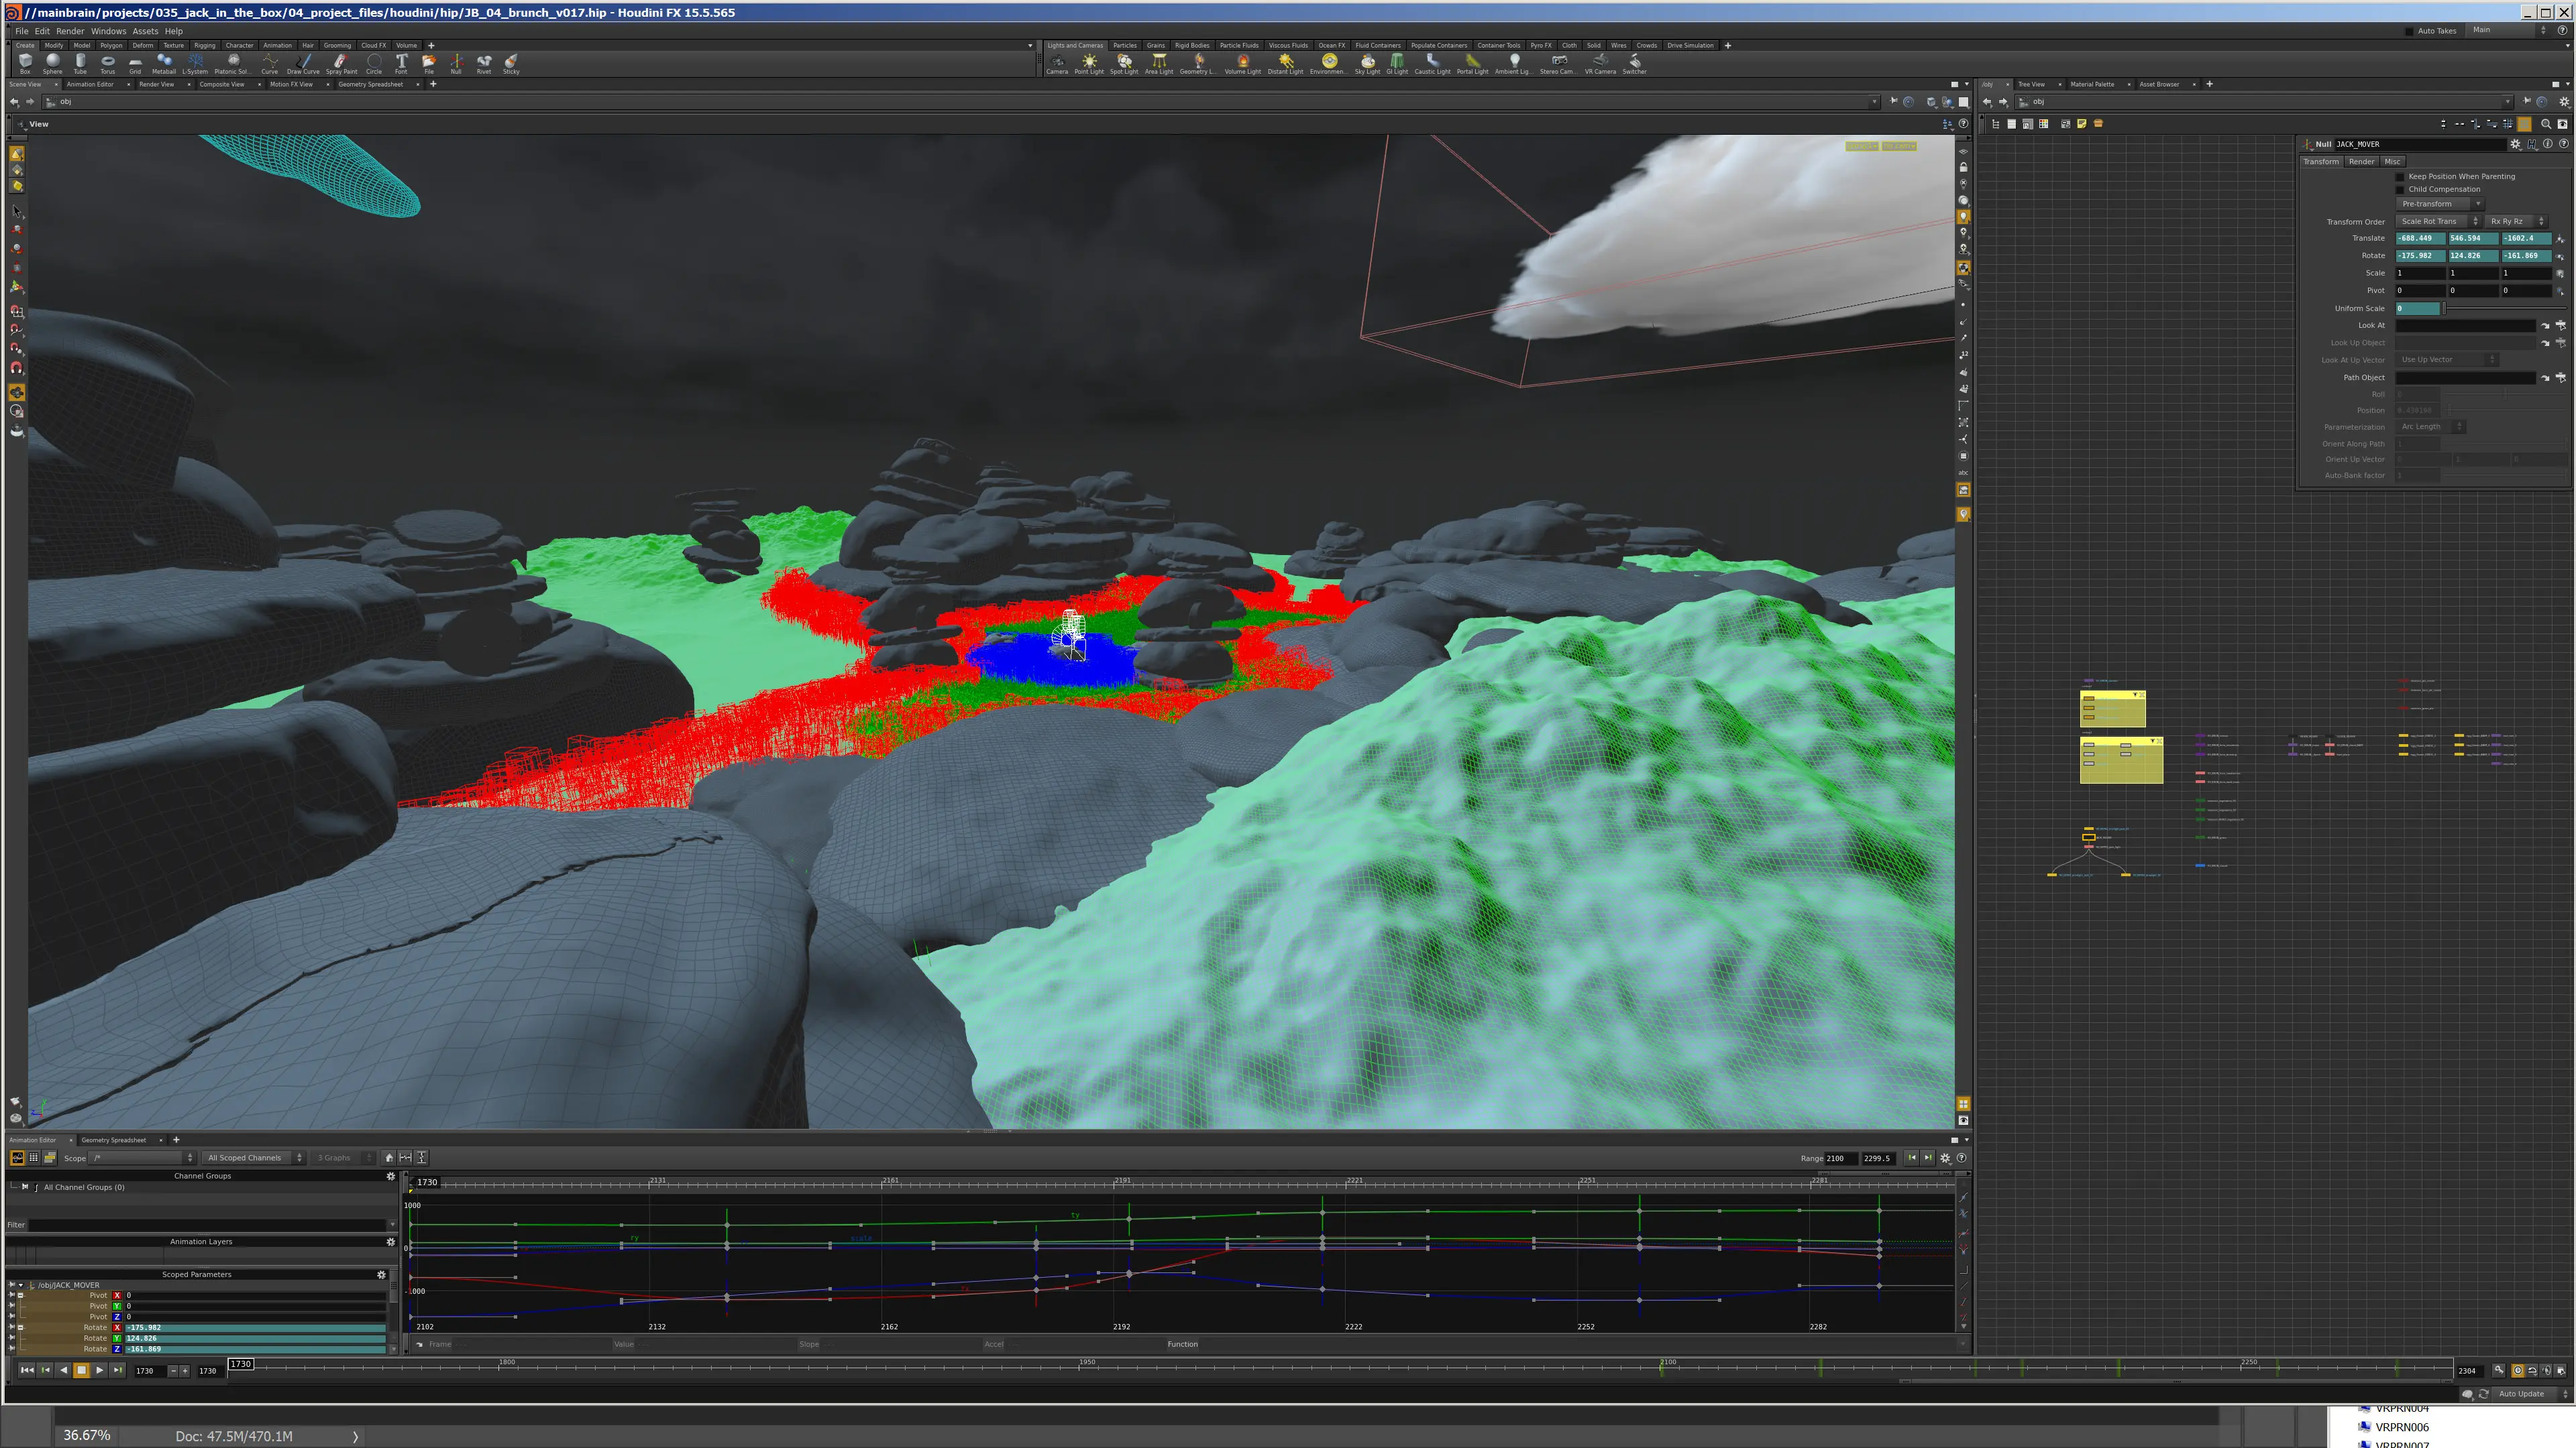The width and height of the screenshot is (2576, 1448).
Task: Add a Point Light
Action: [x=1089, y=64]
